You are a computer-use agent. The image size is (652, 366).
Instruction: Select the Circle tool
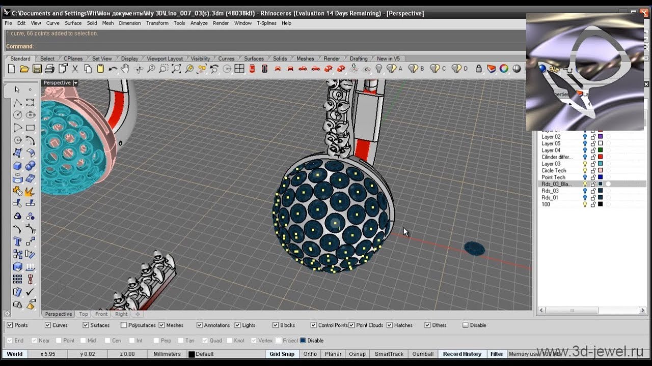(x=18, y=115)
